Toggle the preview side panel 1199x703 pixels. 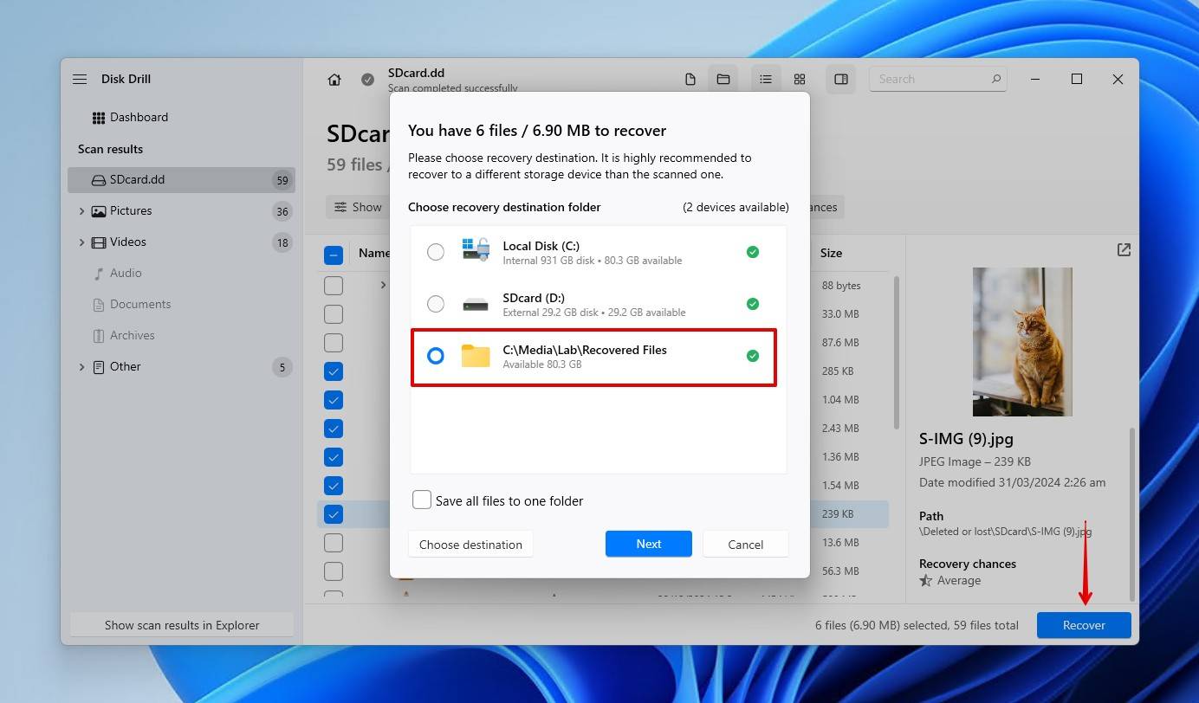tap(840, 79)
